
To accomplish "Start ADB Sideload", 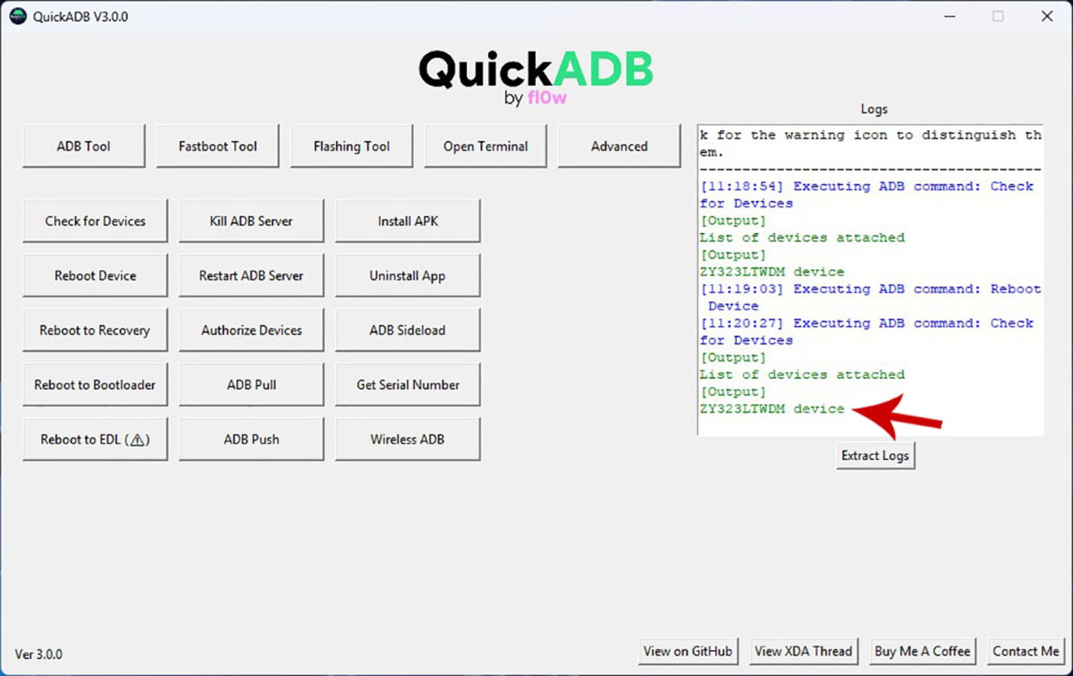I will click(x=408, y=330).
